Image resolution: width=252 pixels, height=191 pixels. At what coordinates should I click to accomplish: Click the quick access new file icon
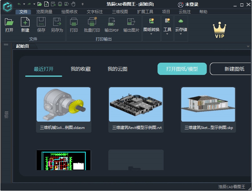click(x=46, y=4)
